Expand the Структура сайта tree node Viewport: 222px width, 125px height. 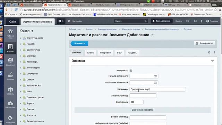tap(20, 38)
